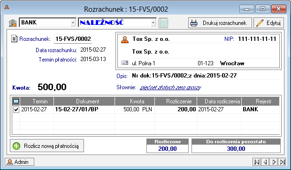Click the window's app icon in title bar

click(x=7, y=7)
